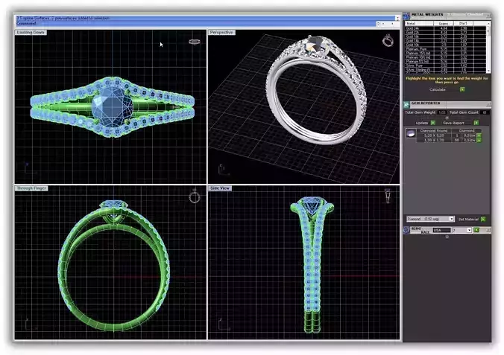
Task: Click the green Save Report arrow button
Action: tap(476, 123)
